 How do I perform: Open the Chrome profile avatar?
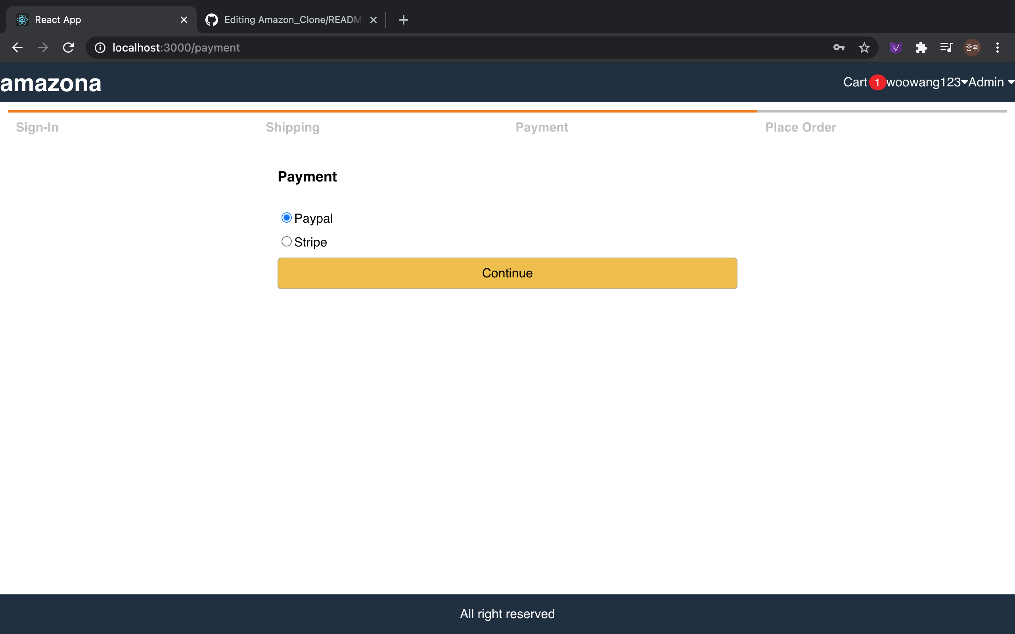pyautogui.click(x=972, y=48)
